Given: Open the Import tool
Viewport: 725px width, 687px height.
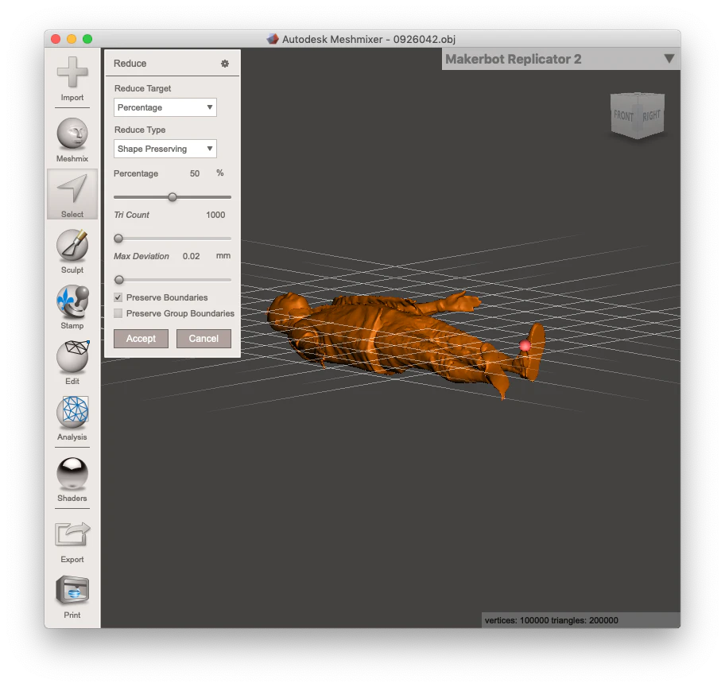Looking at the screenshot, I should tap(72, 79).
